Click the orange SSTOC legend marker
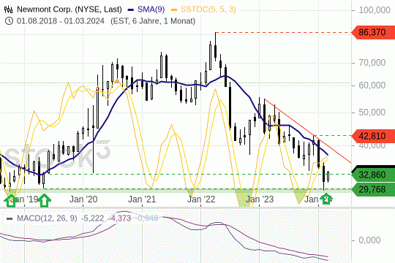The image size is (395, 263). (x=174, y=9)
